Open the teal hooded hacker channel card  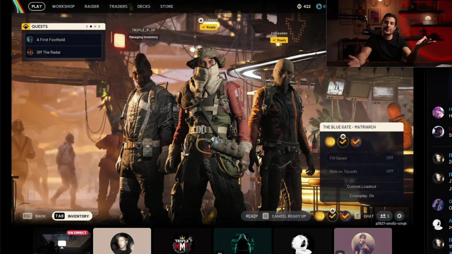(242, 241)
